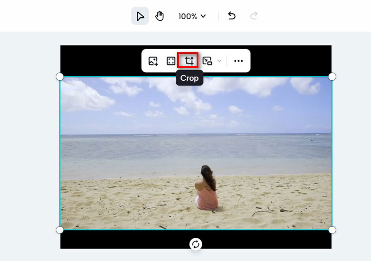Image resolution: width=371 pixels, height=261 pixels.
Task: Click the top-right corner resize handle
Action: pos(332,76)
